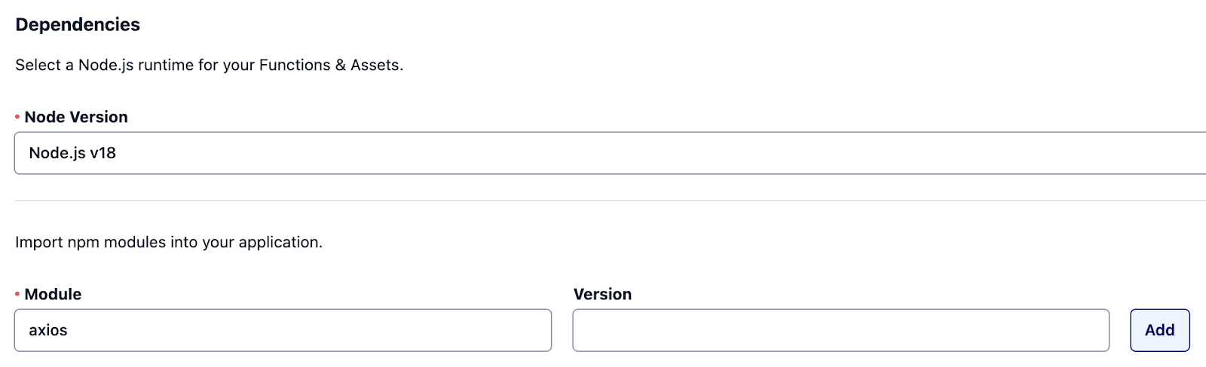
Task: Click the Module field label
Action: point(53,294)
